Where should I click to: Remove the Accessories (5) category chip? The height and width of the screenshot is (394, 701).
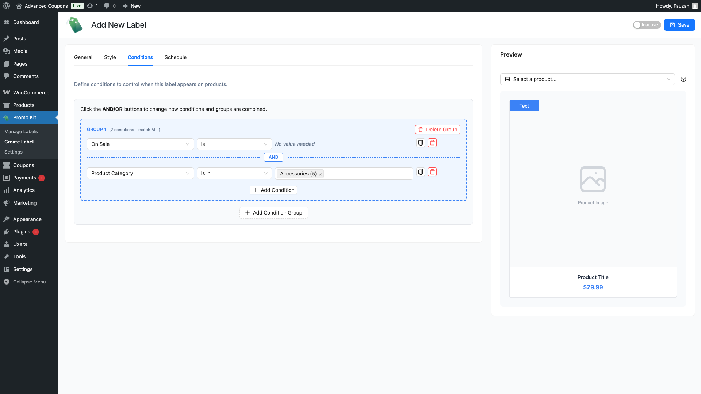point(320,174)
